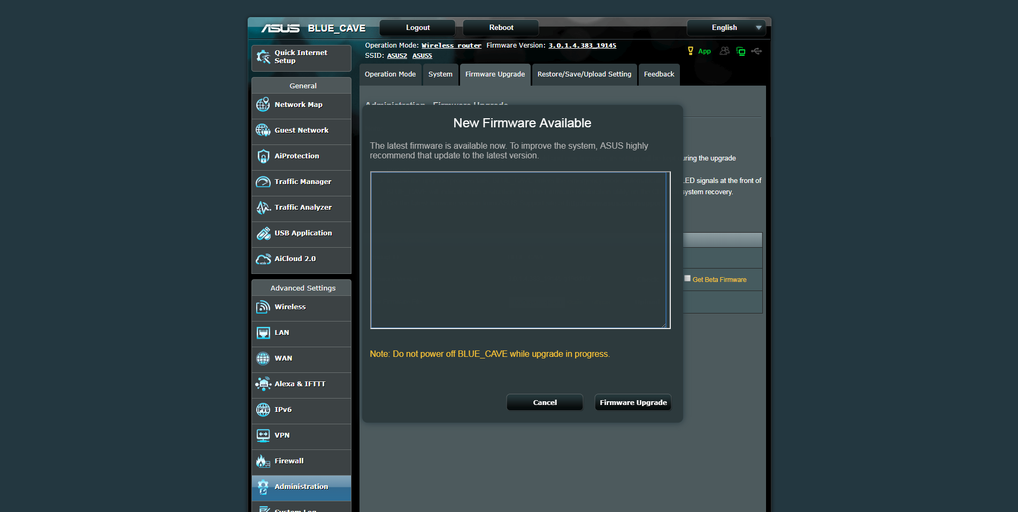This screenshot has height=512, width=1018.
Task: Click the AiProtection shield icon
Action: 263,156
